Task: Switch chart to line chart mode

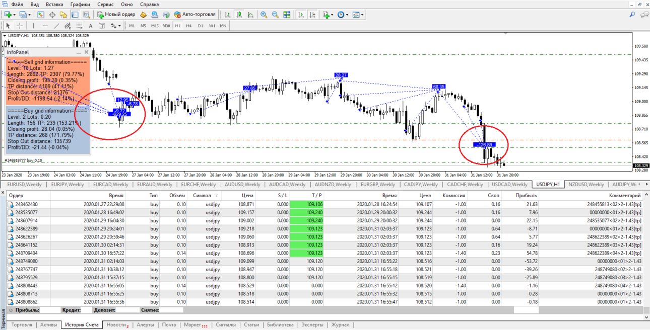Action: pyautogui.click(x=250, y=15)
